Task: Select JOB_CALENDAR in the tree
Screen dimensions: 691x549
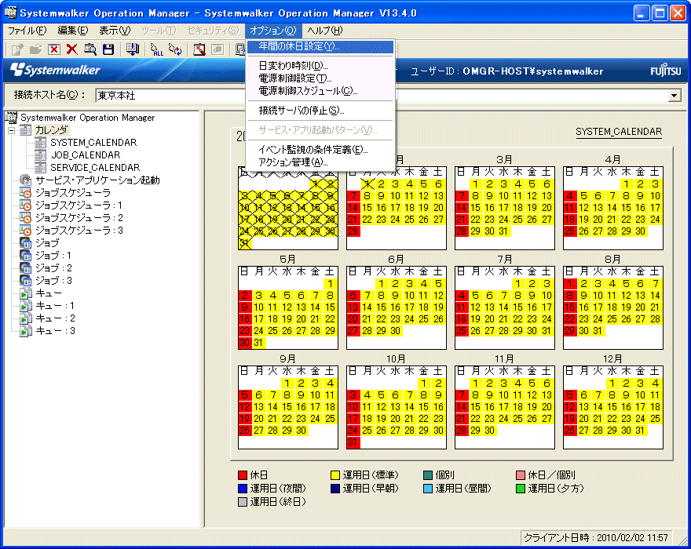Action: tap(86, 155)
